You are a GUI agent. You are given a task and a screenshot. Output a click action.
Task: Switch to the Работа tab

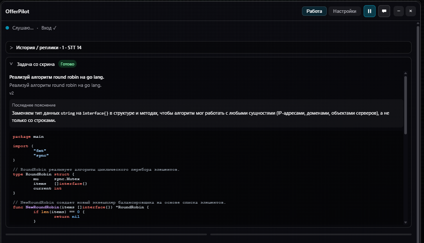pyautogui.click(x=314, y=11)
